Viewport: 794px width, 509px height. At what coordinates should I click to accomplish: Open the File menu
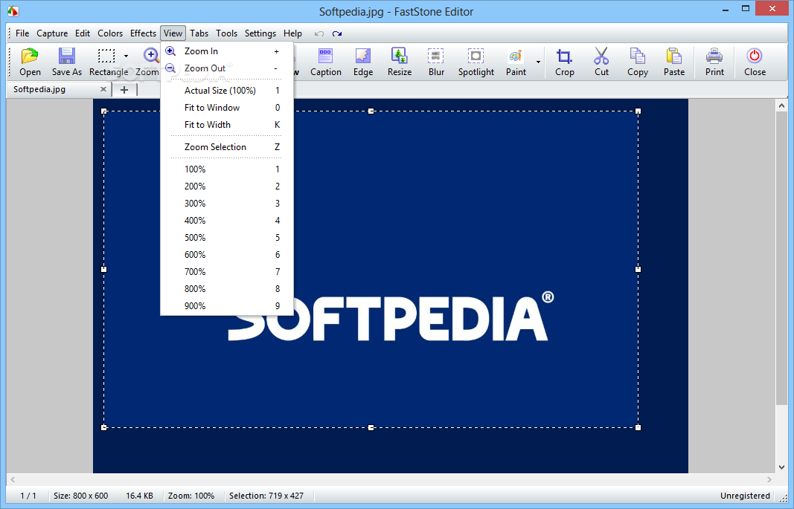click(x=22, y=33)
